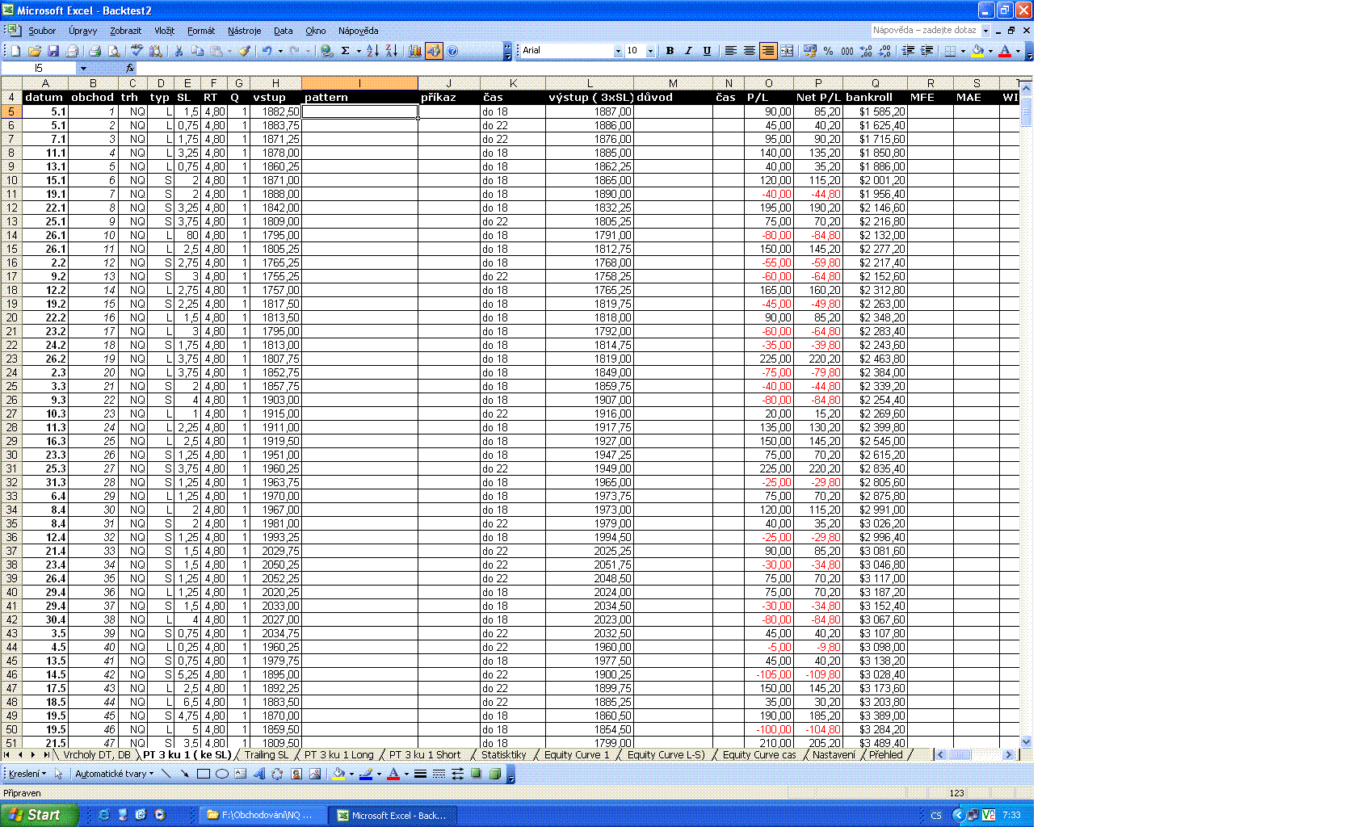Open the font size dropdown
Image resolution: width=1357 pixels, height=827 pixels.
[x=650, y=51]
